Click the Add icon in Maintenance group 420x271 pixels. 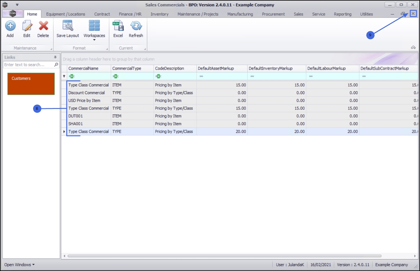(x=10, y=26)
